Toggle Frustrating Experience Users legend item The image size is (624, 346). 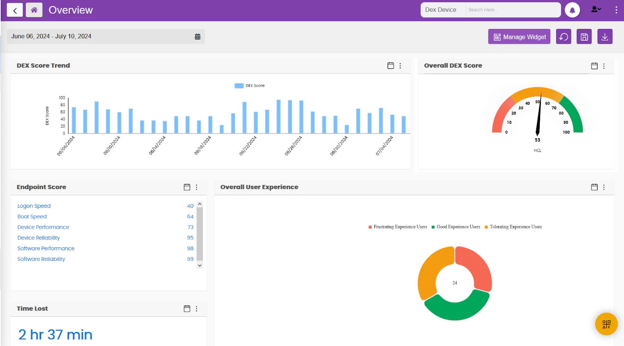[398, 227]
